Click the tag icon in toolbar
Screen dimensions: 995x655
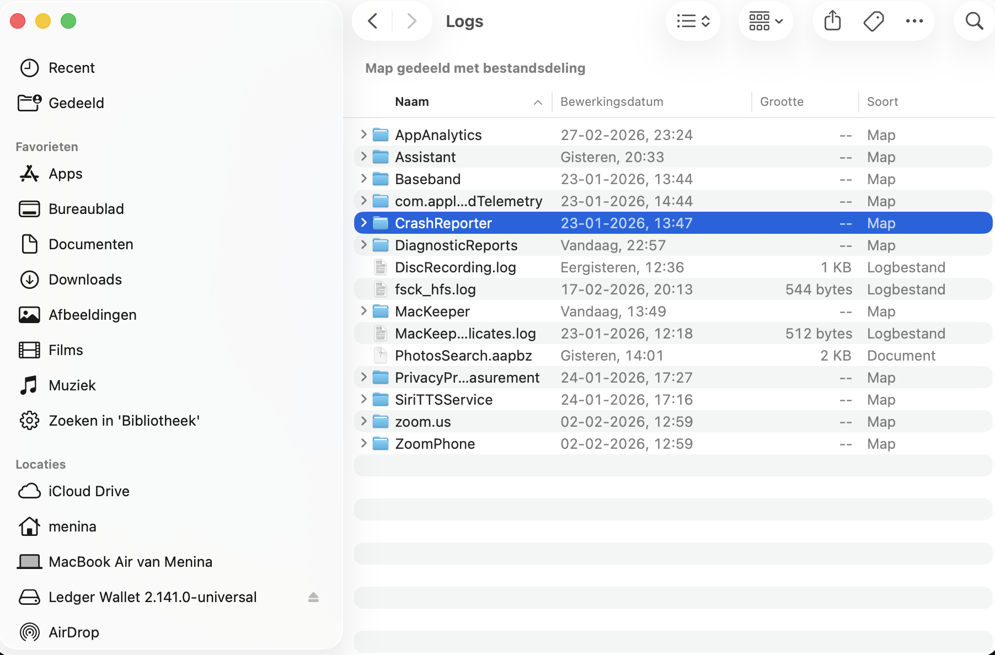pos(873,22)
